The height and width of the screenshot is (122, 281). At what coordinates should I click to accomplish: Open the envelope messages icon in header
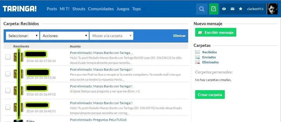coord(232,9)
